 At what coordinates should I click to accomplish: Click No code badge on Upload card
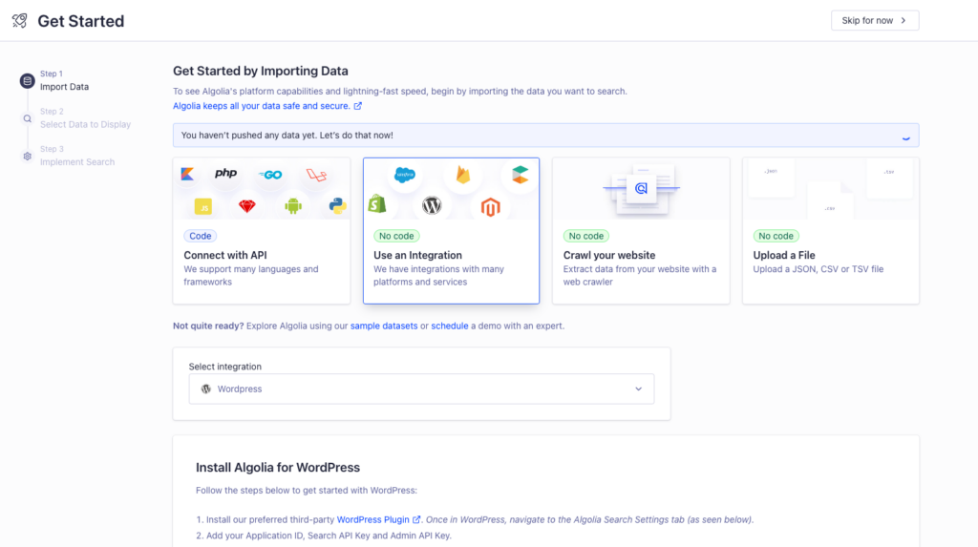[x=776, y=236]
